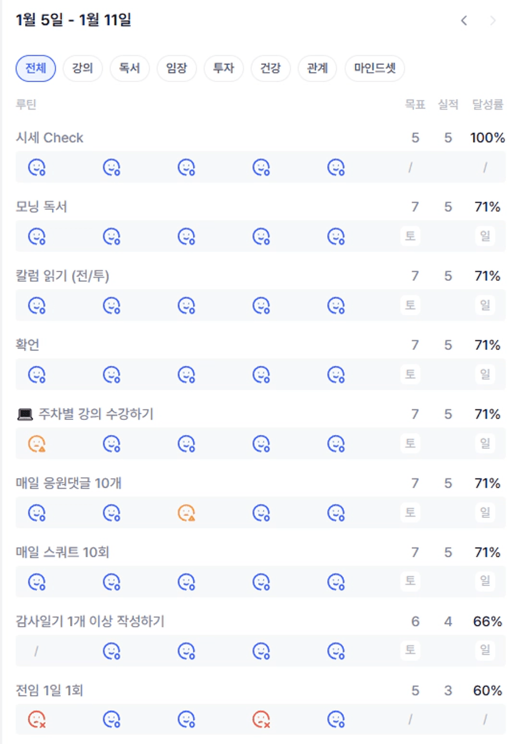Viewport: 518px width, 744px height.
Task: Toggle Sunday (일) for 확언
Action: (x=485, y=374)
